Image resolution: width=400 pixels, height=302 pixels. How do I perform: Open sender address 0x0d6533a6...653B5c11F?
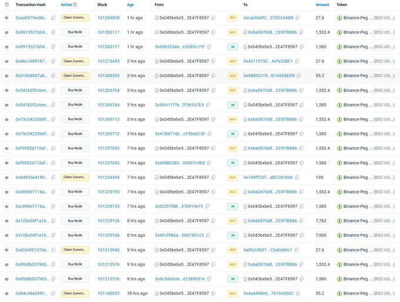(x=180, y=47)
